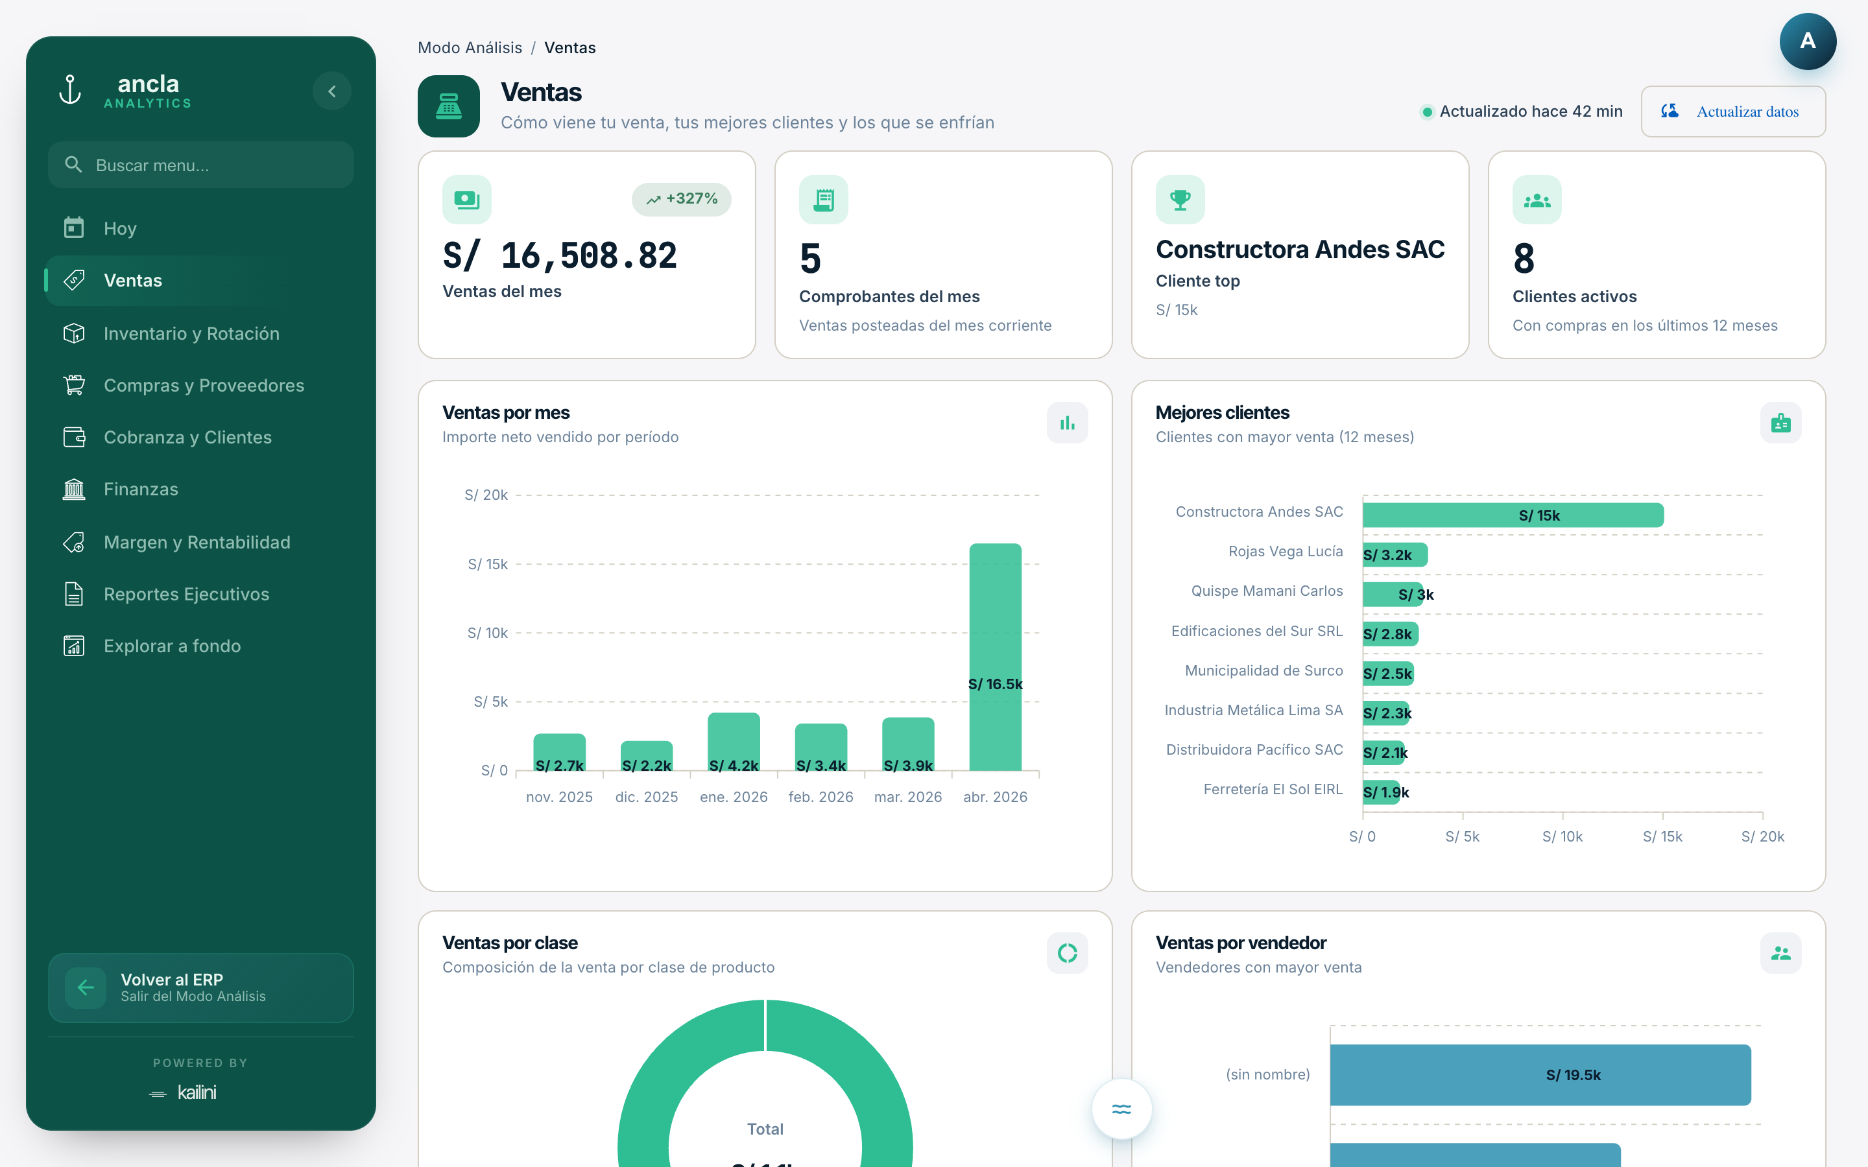Click Distribuidora Pacífico SAC label
This screenshot has width=1868, height=1167.
pos(1254,749)
